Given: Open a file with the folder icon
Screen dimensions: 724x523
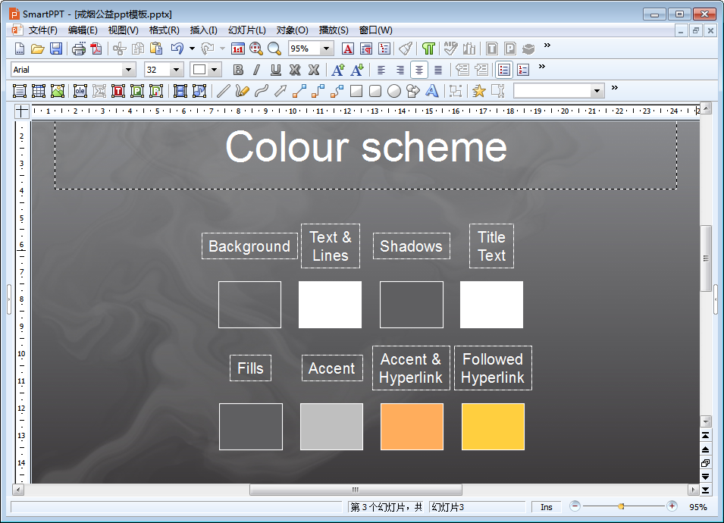Looking at the screenshot, I should [37, 49].
